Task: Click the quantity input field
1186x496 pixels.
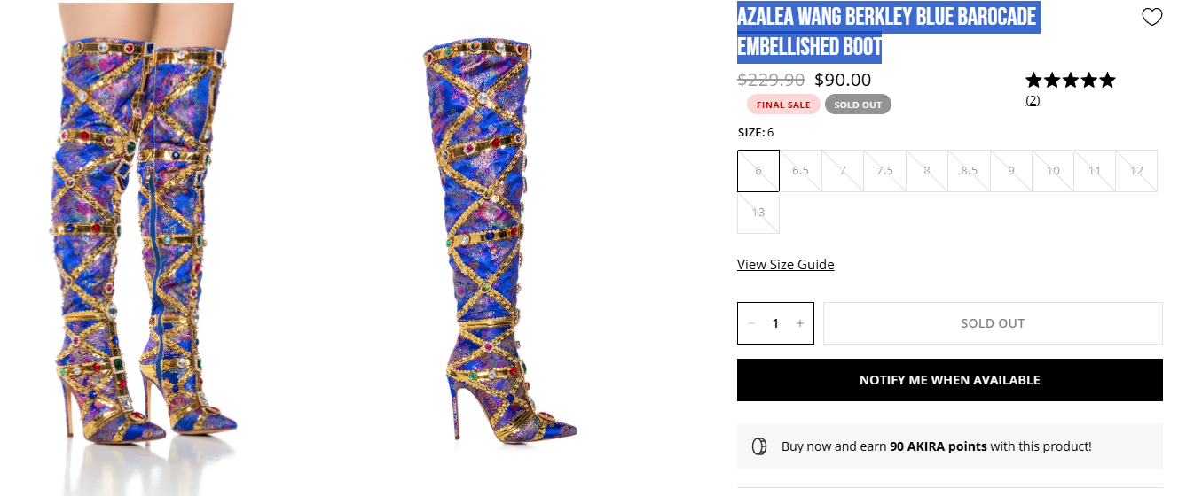Action: click(x=775, y=323)
